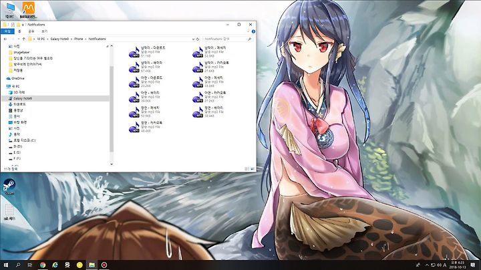The height and width of the screenshot is (270, 481).
Task: Open the red record app on taskbar
Action: point(104,265)
